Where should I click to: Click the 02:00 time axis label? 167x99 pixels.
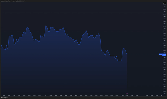tap(152, 95)
